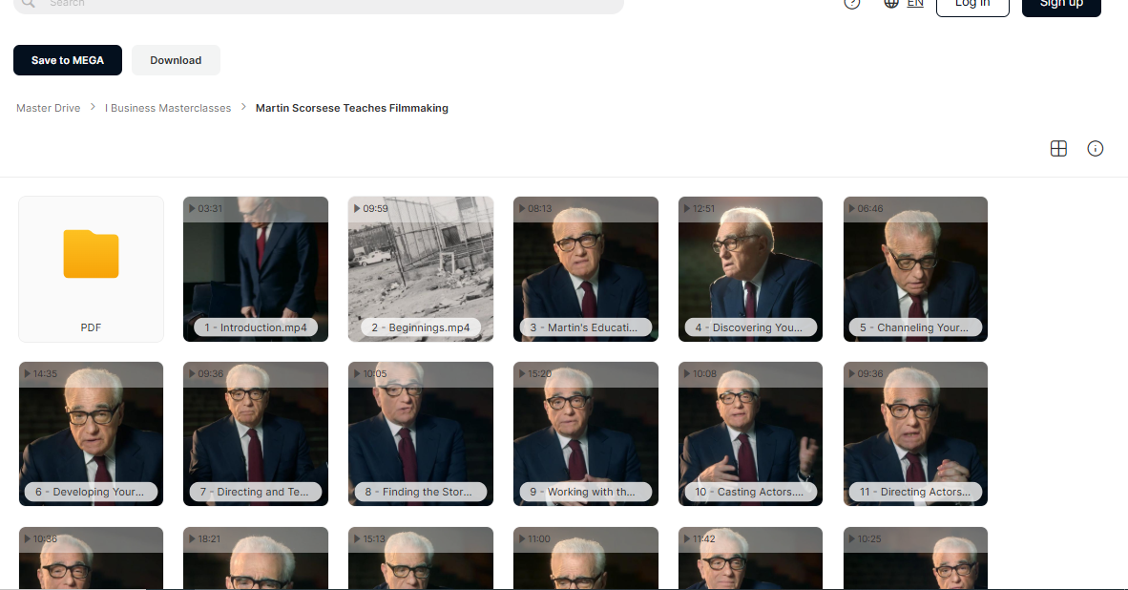1128x590 pixels.
Task: Open the EN language selector
Action: click(x=915, y=4)
